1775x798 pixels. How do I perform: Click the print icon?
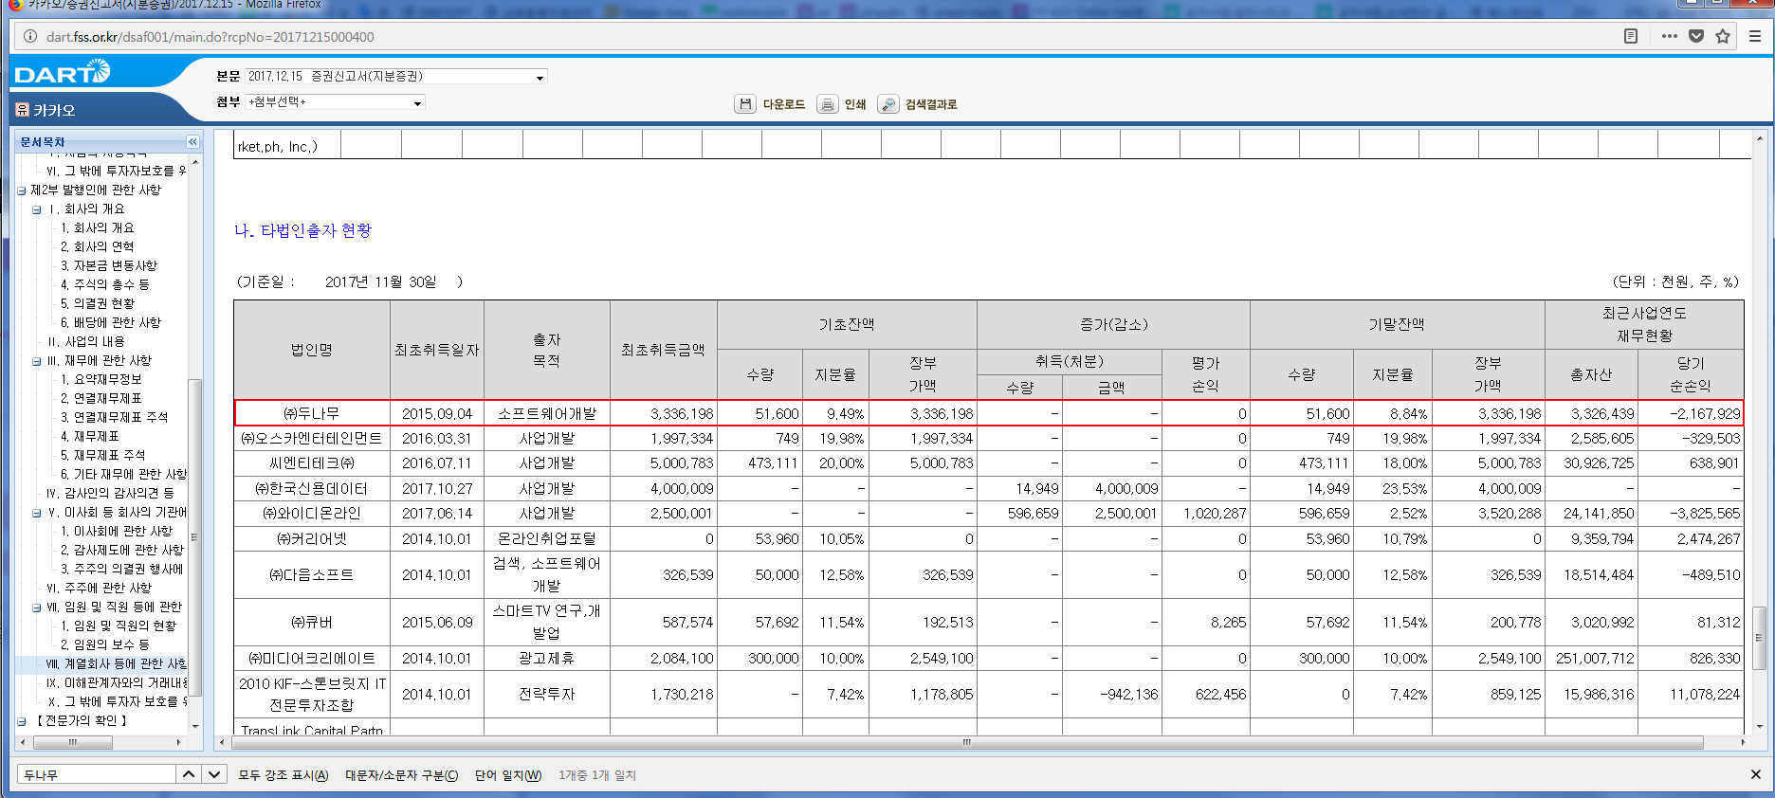(x=828, y=104)
